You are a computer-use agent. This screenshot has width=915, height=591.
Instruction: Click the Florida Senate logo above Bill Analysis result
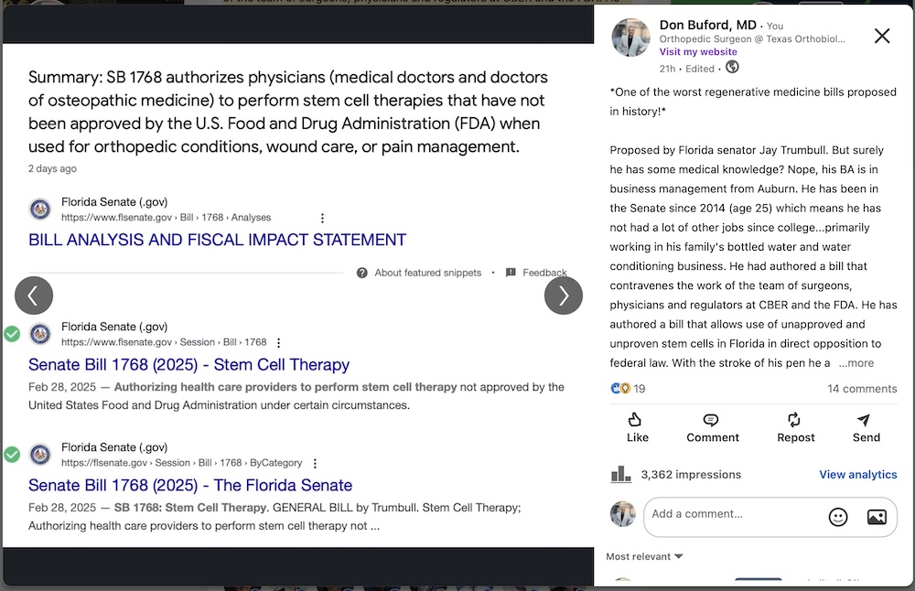coord(40,209)
